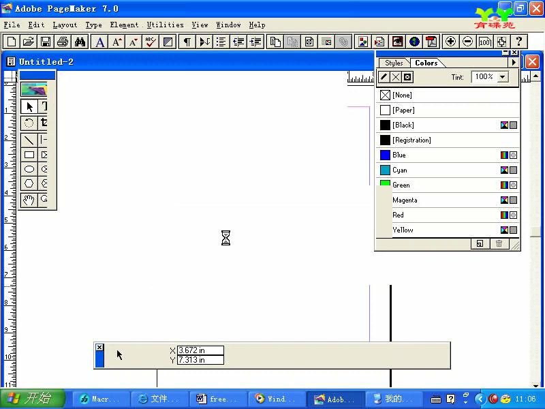Launch the Photoshop eye toolbar icon

click(x=397, y=42)
